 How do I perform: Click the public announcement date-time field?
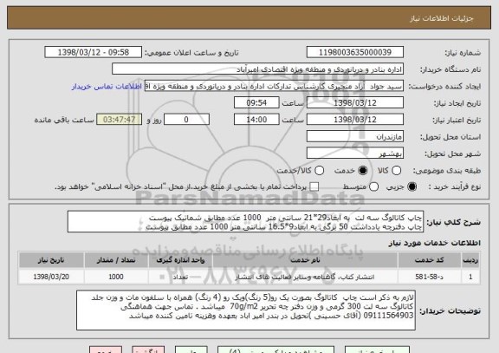(94, 52)
